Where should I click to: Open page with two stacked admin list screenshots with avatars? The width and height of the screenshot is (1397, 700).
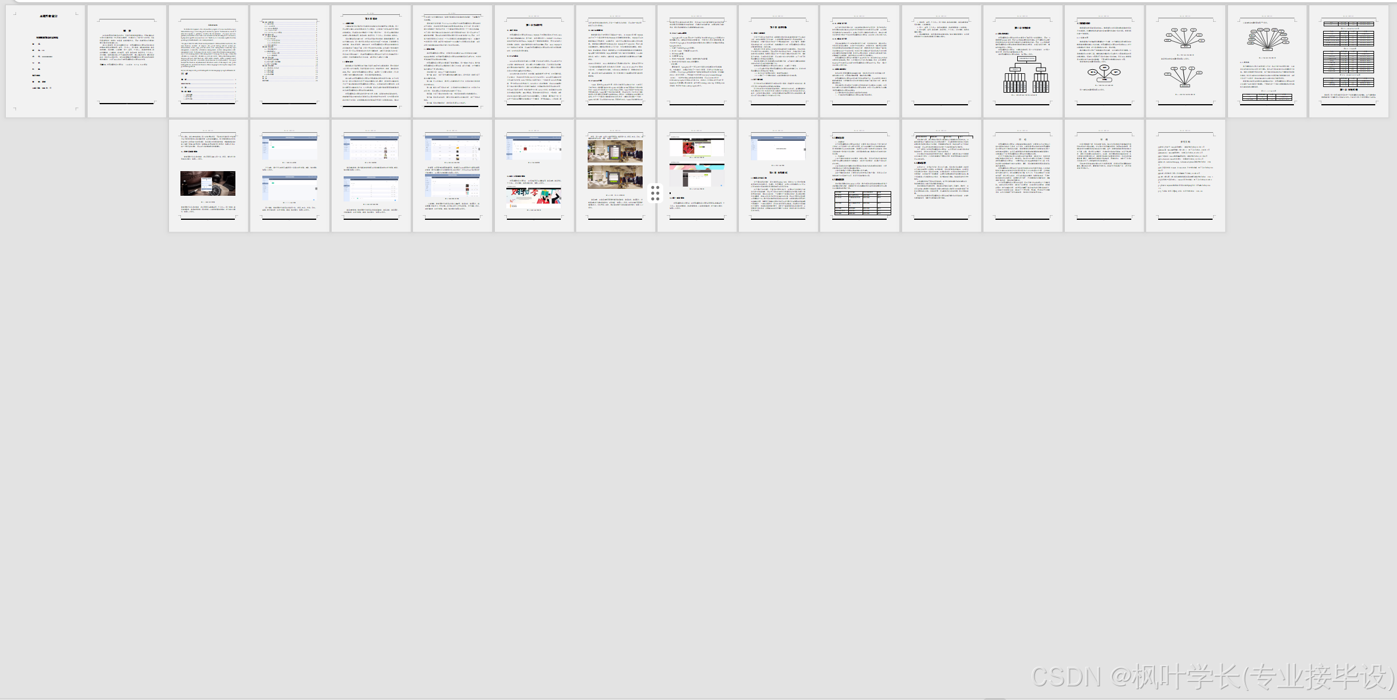coord(371,176)
